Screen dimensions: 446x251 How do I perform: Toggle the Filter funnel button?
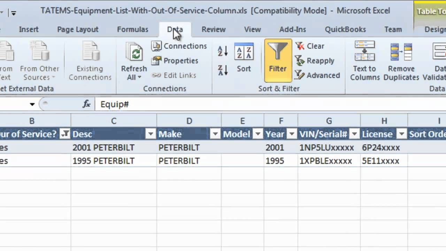(x=278, y=60)
